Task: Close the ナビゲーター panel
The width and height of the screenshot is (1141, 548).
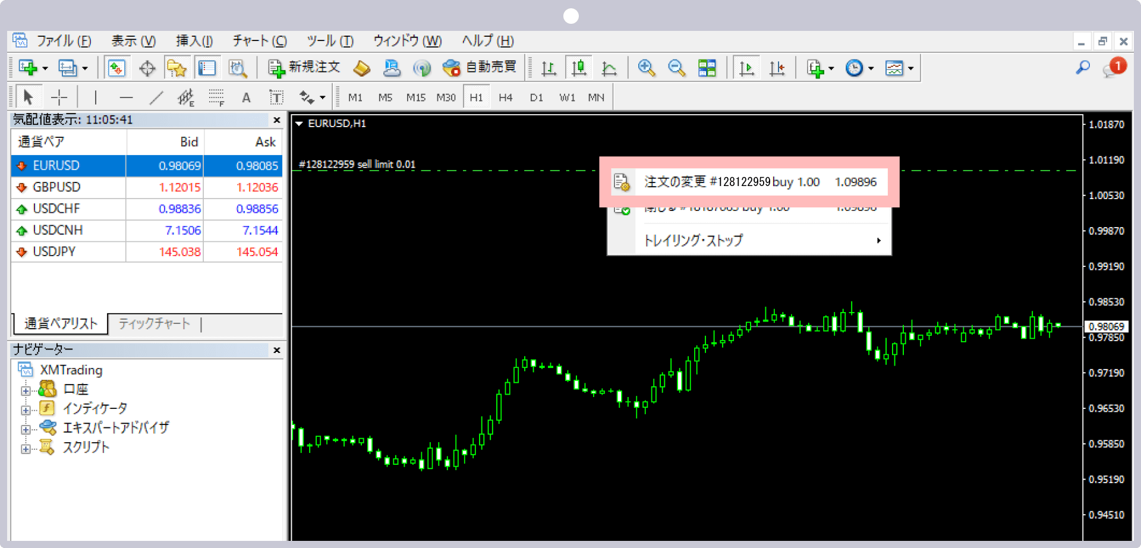Action: point(276,350)
